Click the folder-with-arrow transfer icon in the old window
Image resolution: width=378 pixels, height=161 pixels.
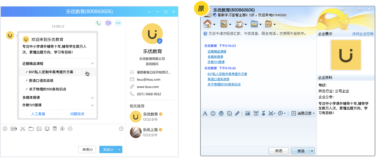(254, 24)
